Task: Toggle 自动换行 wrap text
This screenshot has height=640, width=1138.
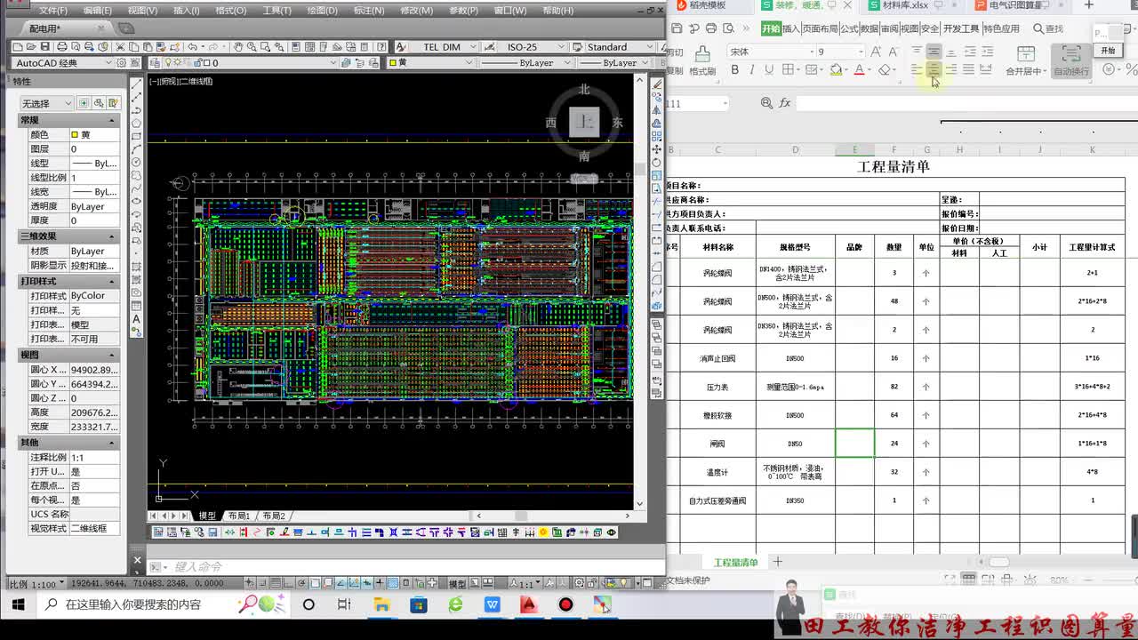Action: pyautogui.click(x=1071, y=61)
